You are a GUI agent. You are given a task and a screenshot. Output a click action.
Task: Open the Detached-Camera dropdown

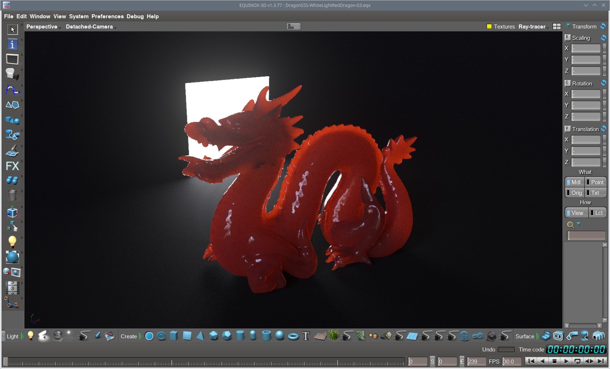tap(90, 27)
